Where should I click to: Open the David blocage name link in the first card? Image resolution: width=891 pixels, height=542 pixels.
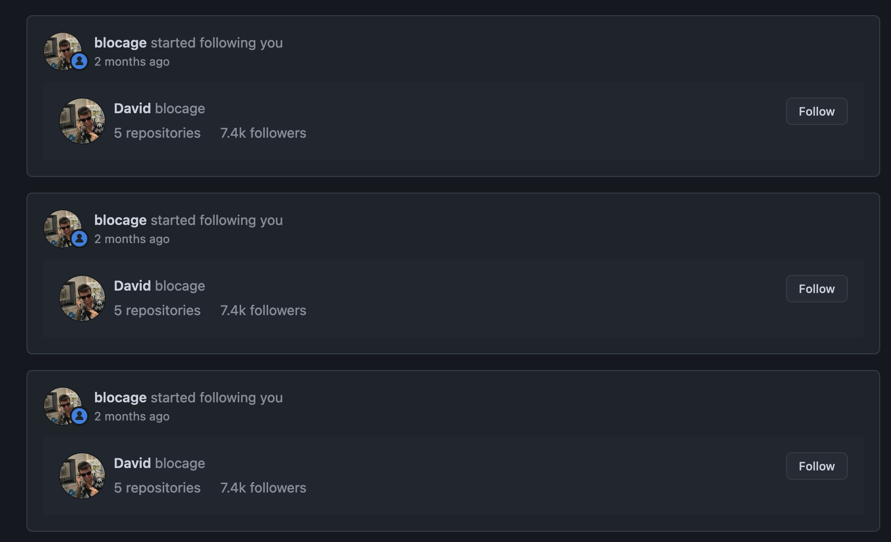pos(159,108)
